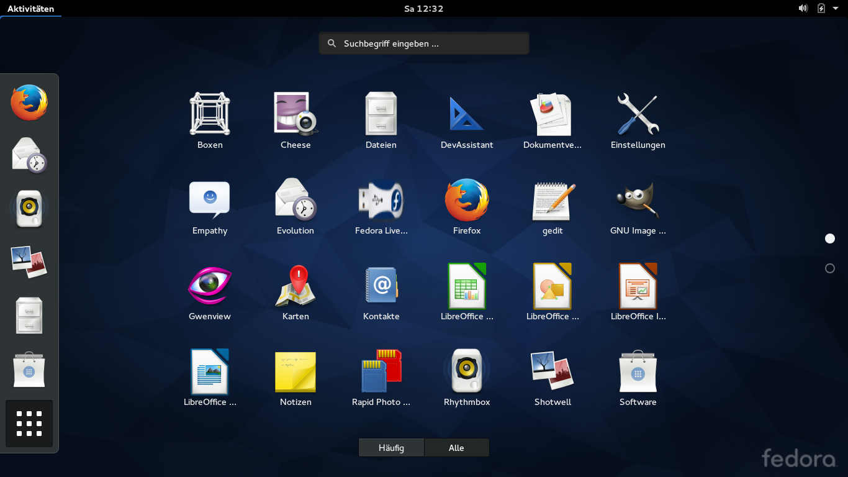Open Einstellungen settings app
The width and height of the screenshot is (848, 477).
click(638, 114)
